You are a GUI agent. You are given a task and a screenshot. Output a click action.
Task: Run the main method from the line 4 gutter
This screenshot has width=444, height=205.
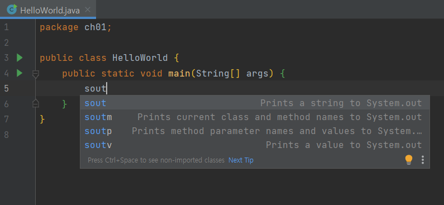(19, 73)
